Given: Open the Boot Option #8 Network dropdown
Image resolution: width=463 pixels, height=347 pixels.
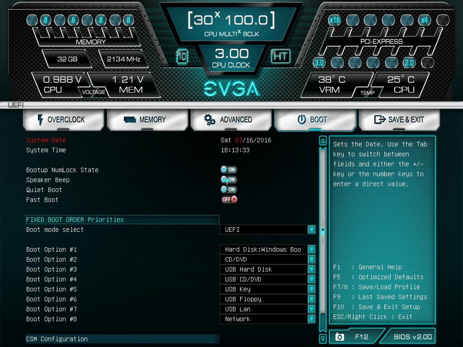Looking at the screenshot, I should tap(312, 319).
